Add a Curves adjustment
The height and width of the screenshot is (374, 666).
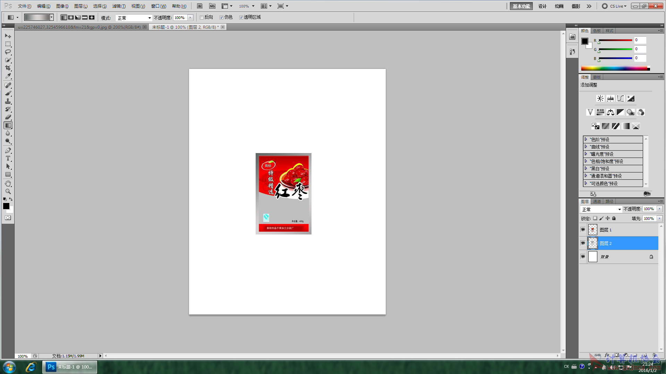[620, 98]
